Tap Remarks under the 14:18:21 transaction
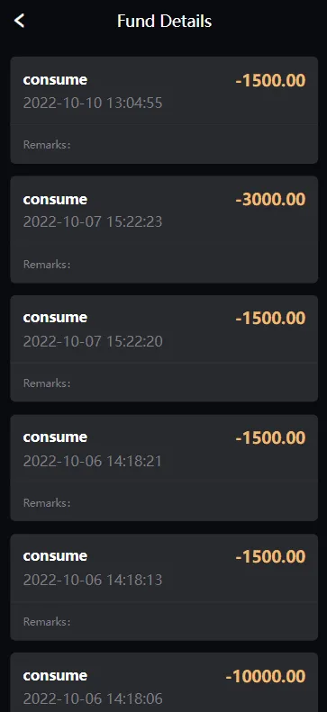This screenshot has height=712, width=327. 47,502
